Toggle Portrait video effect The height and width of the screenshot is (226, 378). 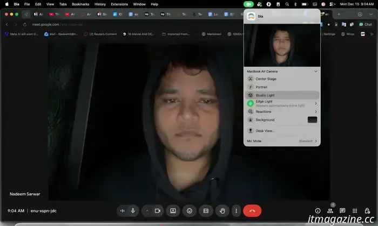(251, 87)
